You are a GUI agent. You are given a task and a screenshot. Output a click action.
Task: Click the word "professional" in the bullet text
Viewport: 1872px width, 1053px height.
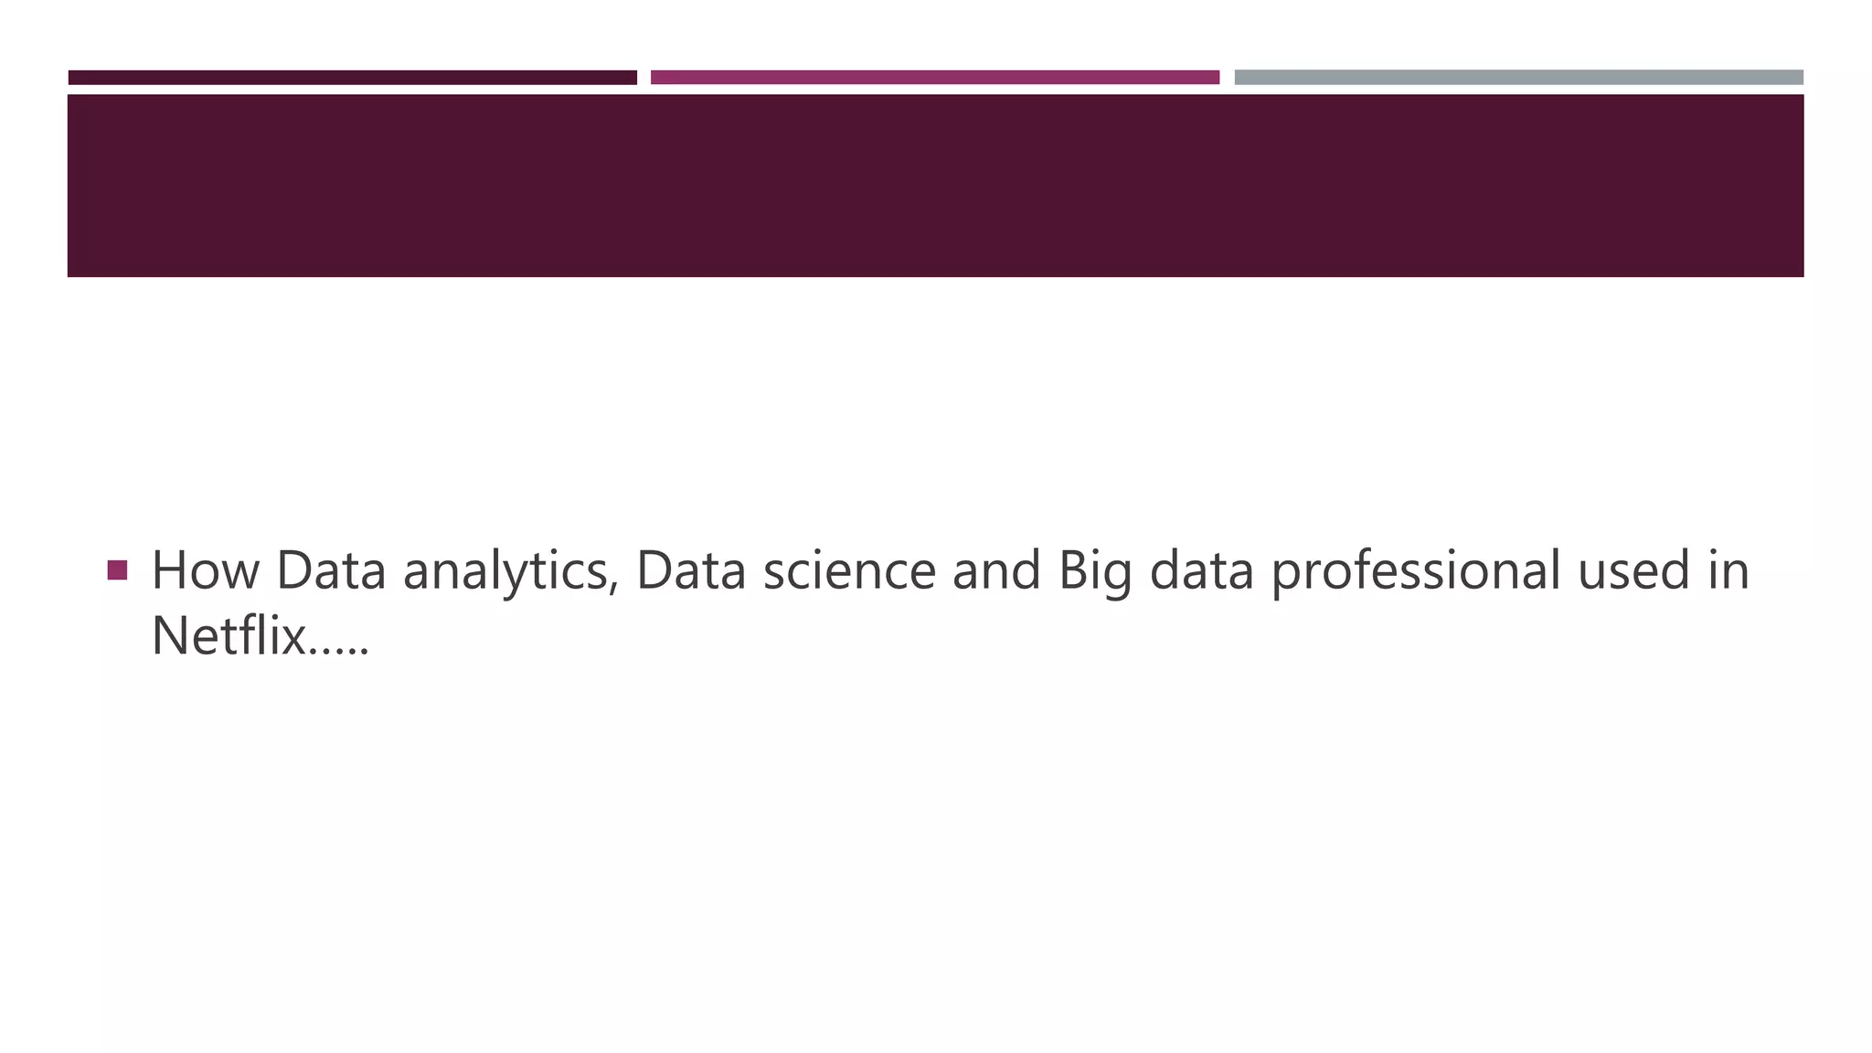pyautogui.click(x=1416, y=572)
